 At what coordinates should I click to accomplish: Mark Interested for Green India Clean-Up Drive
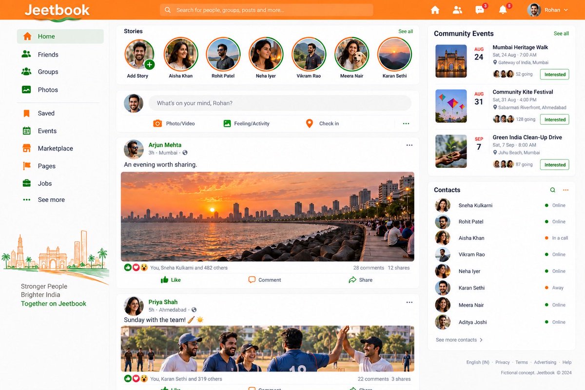pyautogui.click(x=555, y=165)
